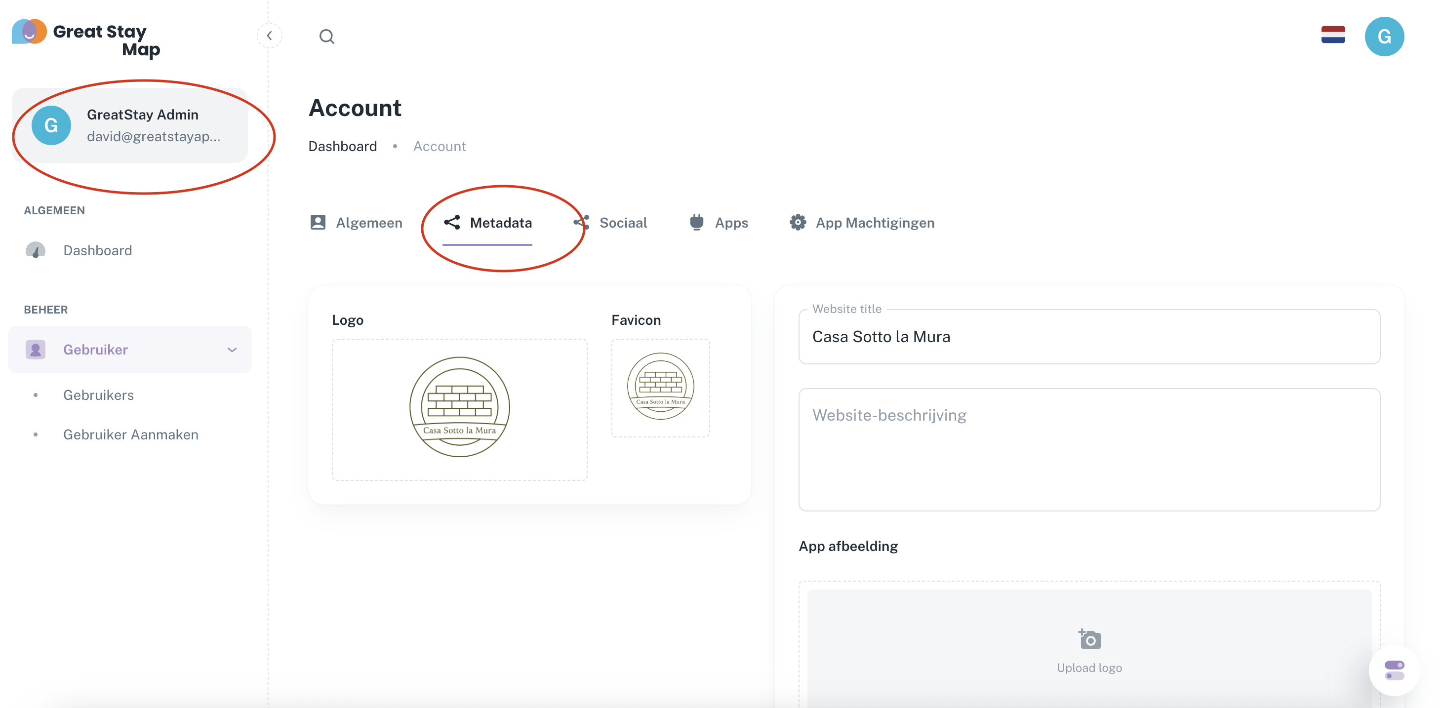Open the user avatar menu, top right

pyautogui.click(x=1384, y=37)
